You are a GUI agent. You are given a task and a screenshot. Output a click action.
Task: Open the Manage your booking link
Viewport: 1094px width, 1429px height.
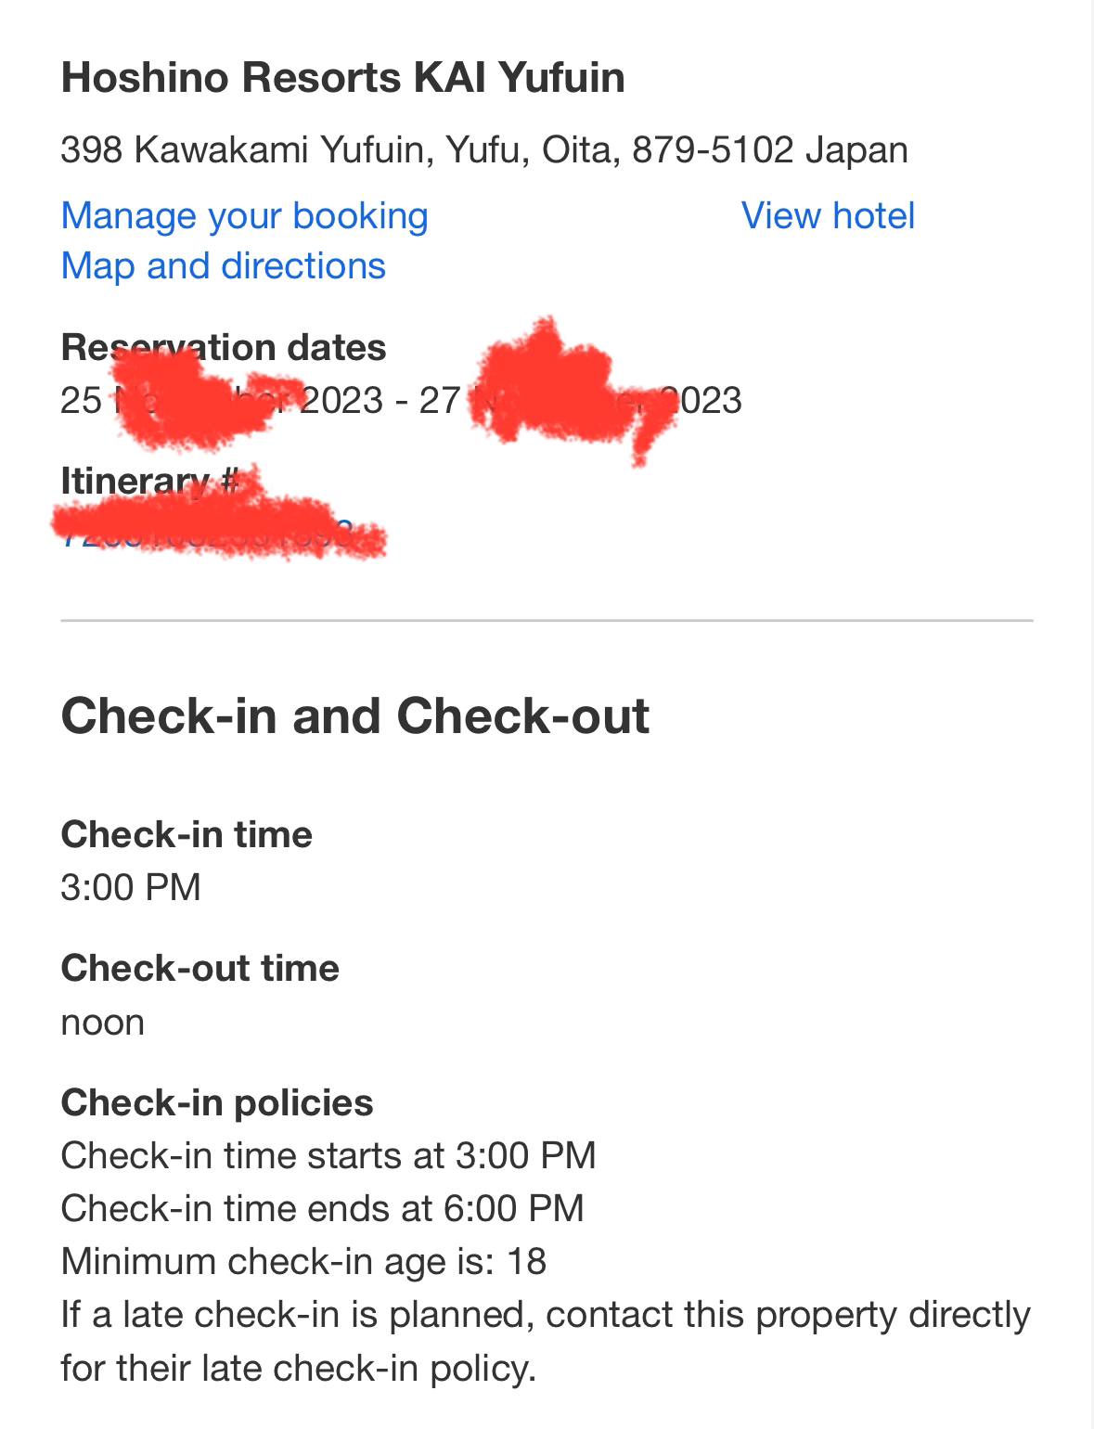[x=244, y=215]
